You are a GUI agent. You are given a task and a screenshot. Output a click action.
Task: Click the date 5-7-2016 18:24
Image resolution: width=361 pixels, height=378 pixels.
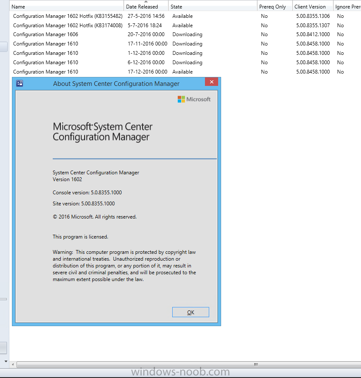tap(145, 26)
